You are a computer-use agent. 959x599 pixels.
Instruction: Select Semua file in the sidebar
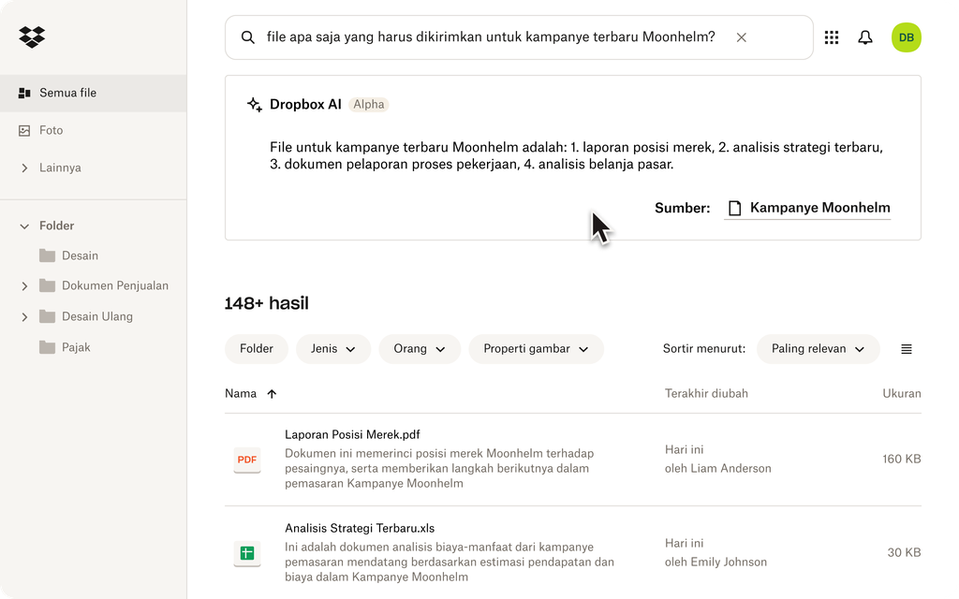[66, 93]
